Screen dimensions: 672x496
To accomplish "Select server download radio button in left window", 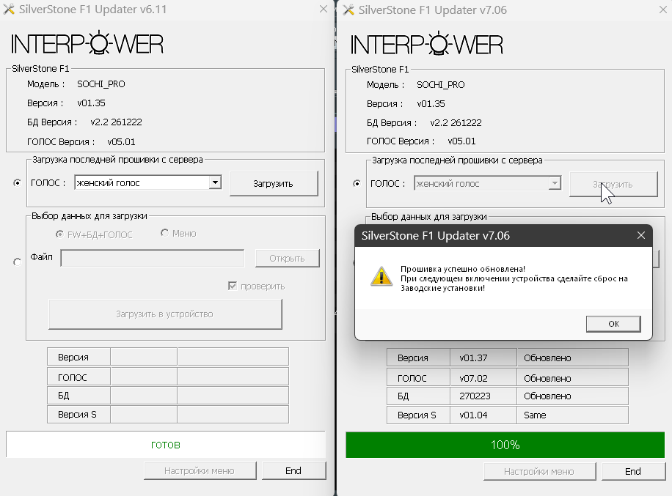I will click(17, 183).
